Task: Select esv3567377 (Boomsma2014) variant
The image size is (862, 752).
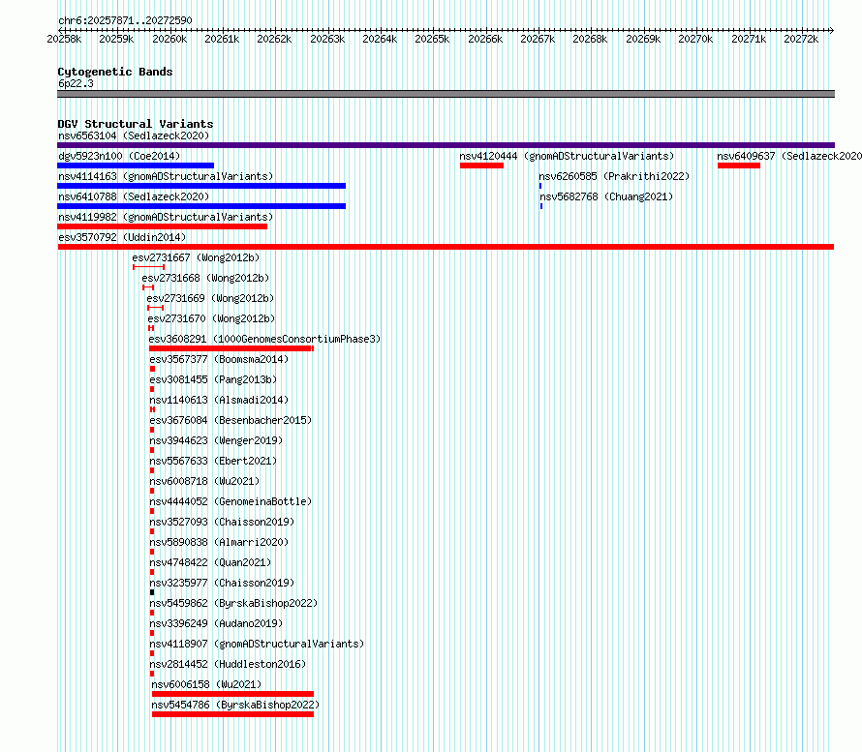Action: [219, 359]
